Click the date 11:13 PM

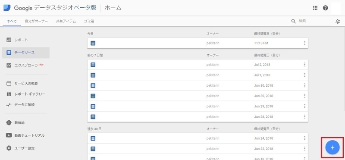[261, 43]
